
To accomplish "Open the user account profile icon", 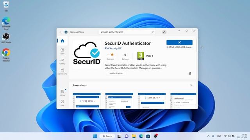I will (x=164, y=32).
